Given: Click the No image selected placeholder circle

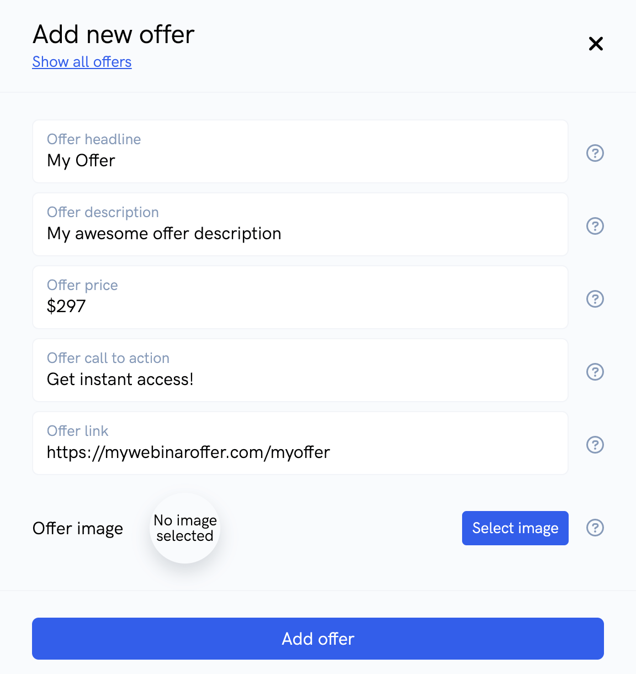Looking at the screenshot, I should (185, 528).
